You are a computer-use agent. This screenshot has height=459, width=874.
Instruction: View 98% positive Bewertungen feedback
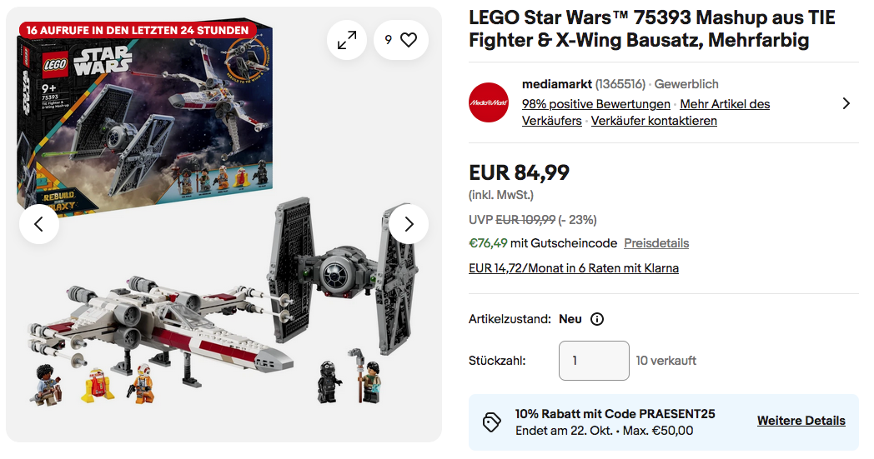pos(595,104)
